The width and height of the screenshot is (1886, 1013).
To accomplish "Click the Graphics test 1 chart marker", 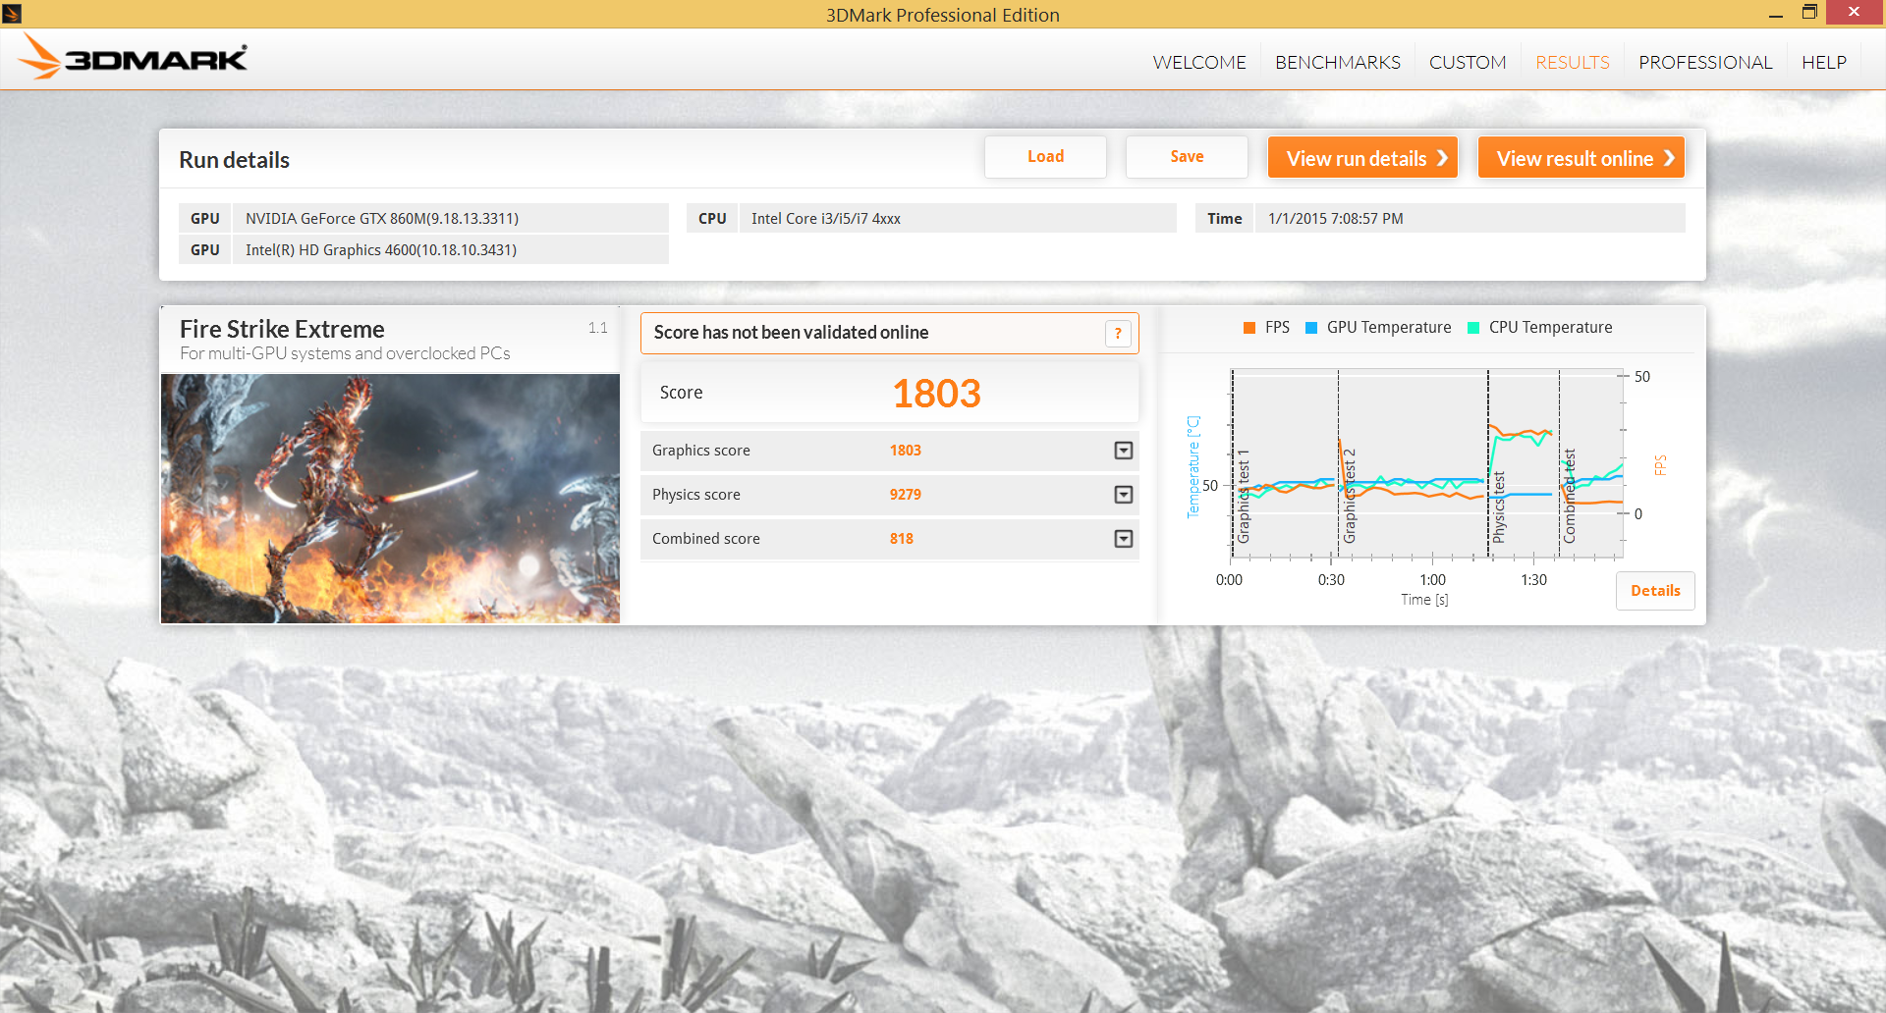I will (1243, 497).
